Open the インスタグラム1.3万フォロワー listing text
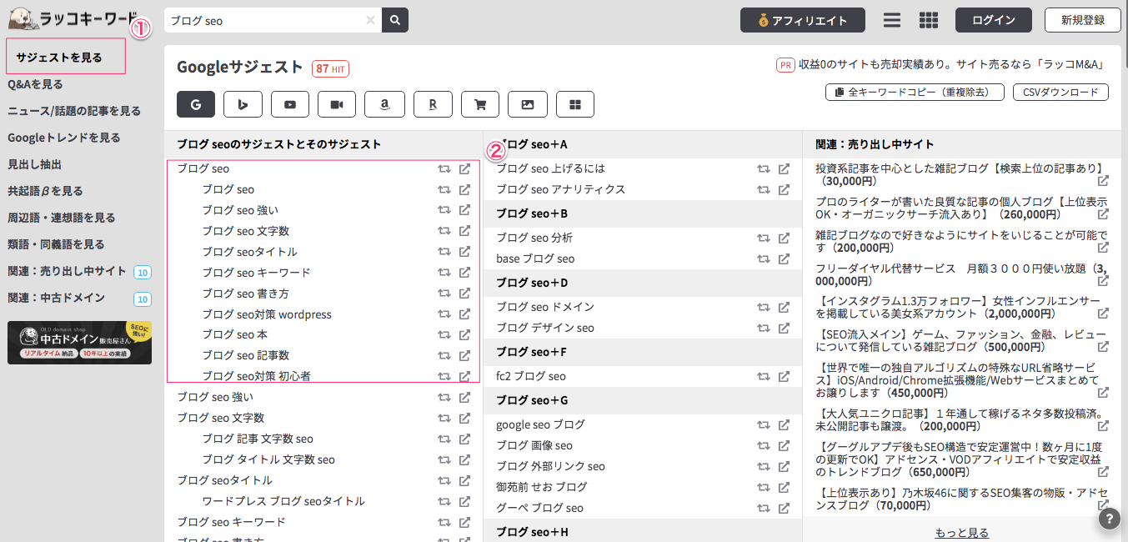 click(x=958, y=308)
